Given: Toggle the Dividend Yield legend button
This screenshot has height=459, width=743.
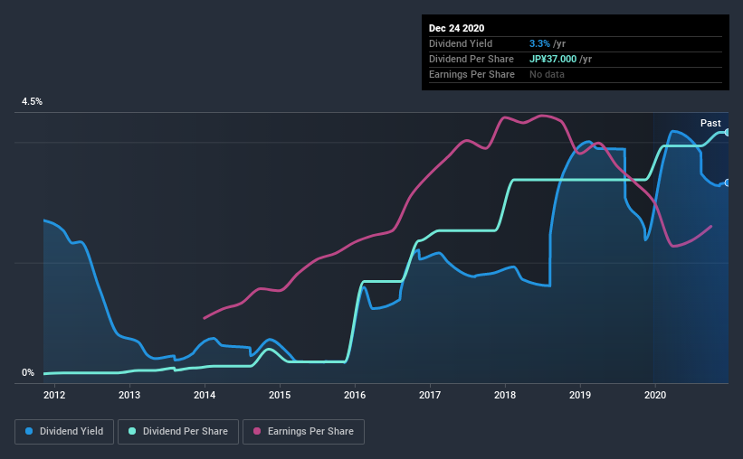Looking at the screenshot, I should tap(64, 432).
